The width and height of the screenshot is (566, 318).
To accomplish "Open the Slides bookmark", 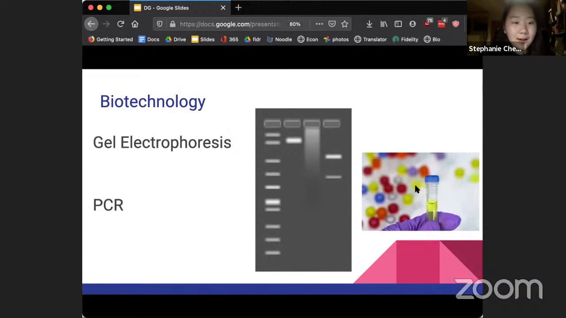I will [203, 39].
